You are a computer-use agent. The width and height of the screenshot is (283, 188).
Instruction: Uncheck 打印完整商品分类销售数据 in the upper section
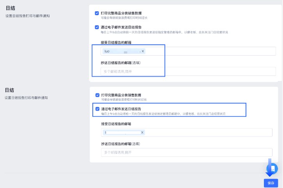coord(97,13)
